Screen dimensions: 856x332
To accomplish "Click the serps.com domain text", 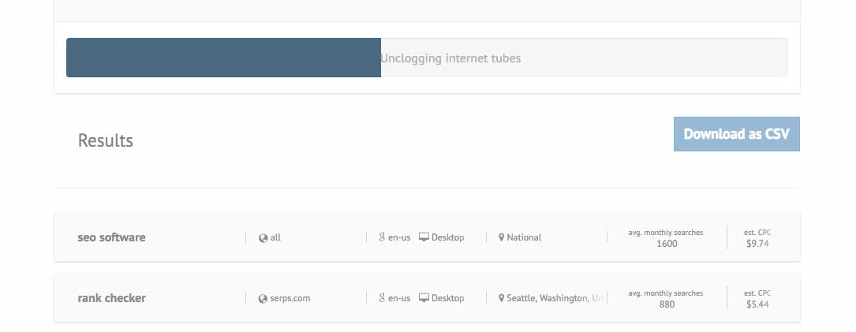I will point(290,299).
